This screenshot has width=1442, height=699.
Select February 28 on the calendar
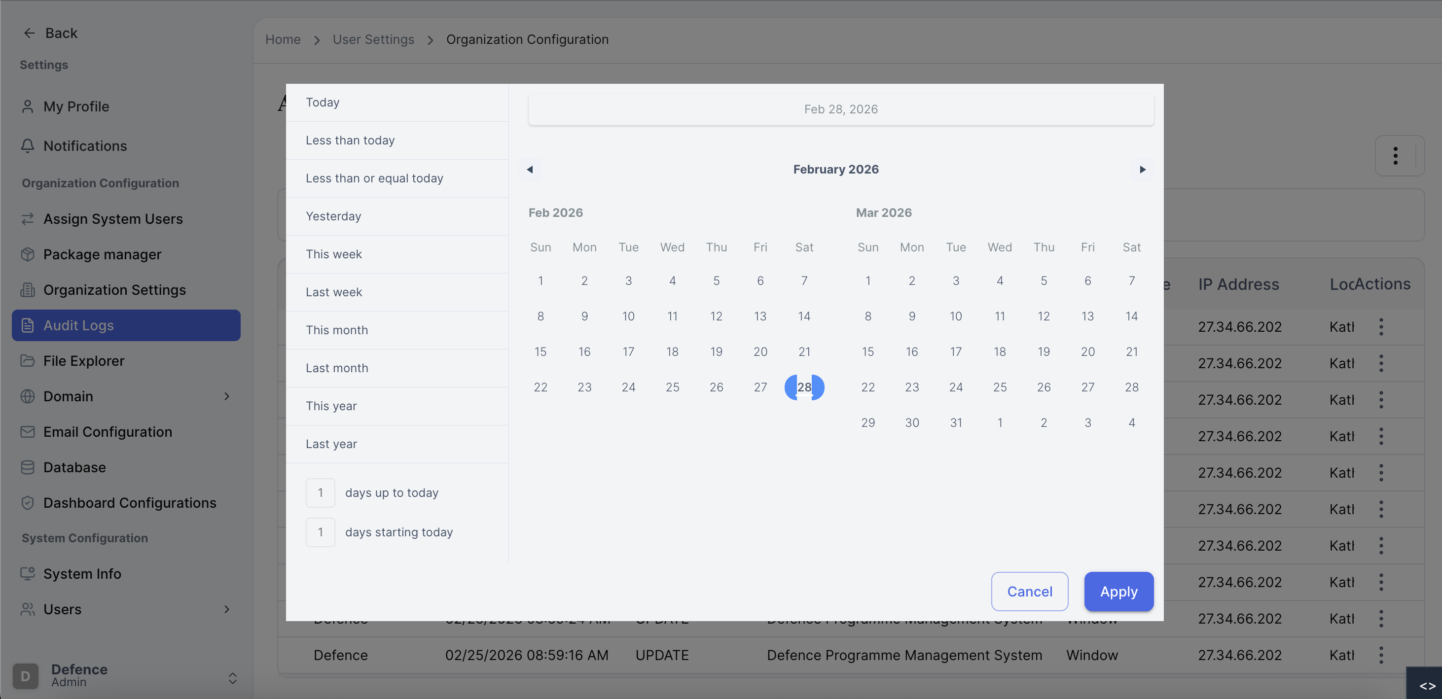coord(804,386)
